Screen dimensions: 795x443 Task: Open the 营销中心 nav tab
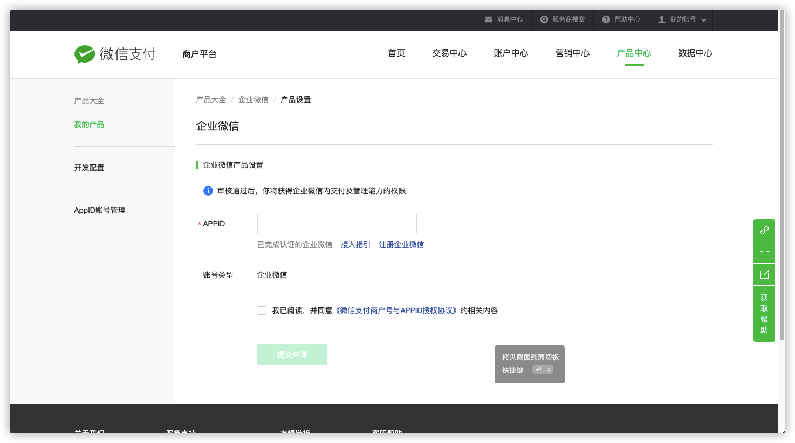point(572,53)
